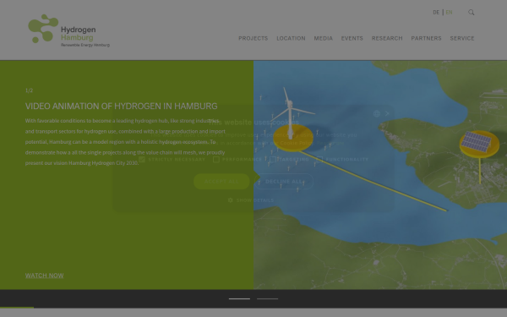Enable the Performance cookies checkbox
The height and width of the screenshot is (317, 507).
click(216, 159)
